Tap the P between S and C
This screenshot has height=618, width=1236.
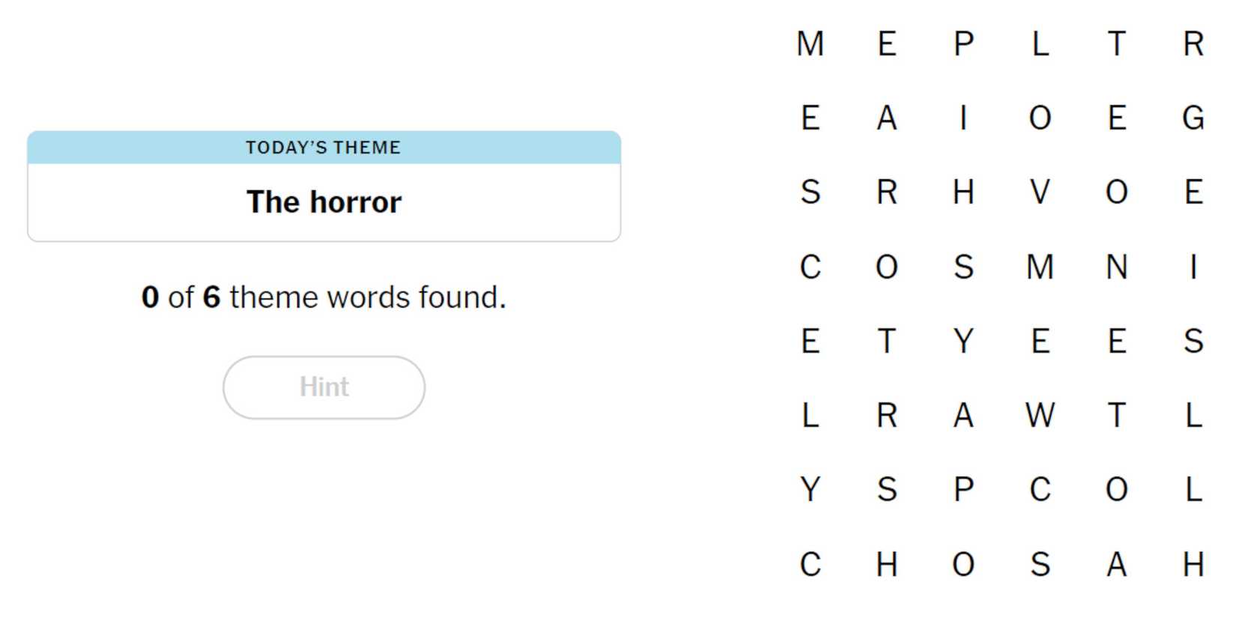point(963,490)
